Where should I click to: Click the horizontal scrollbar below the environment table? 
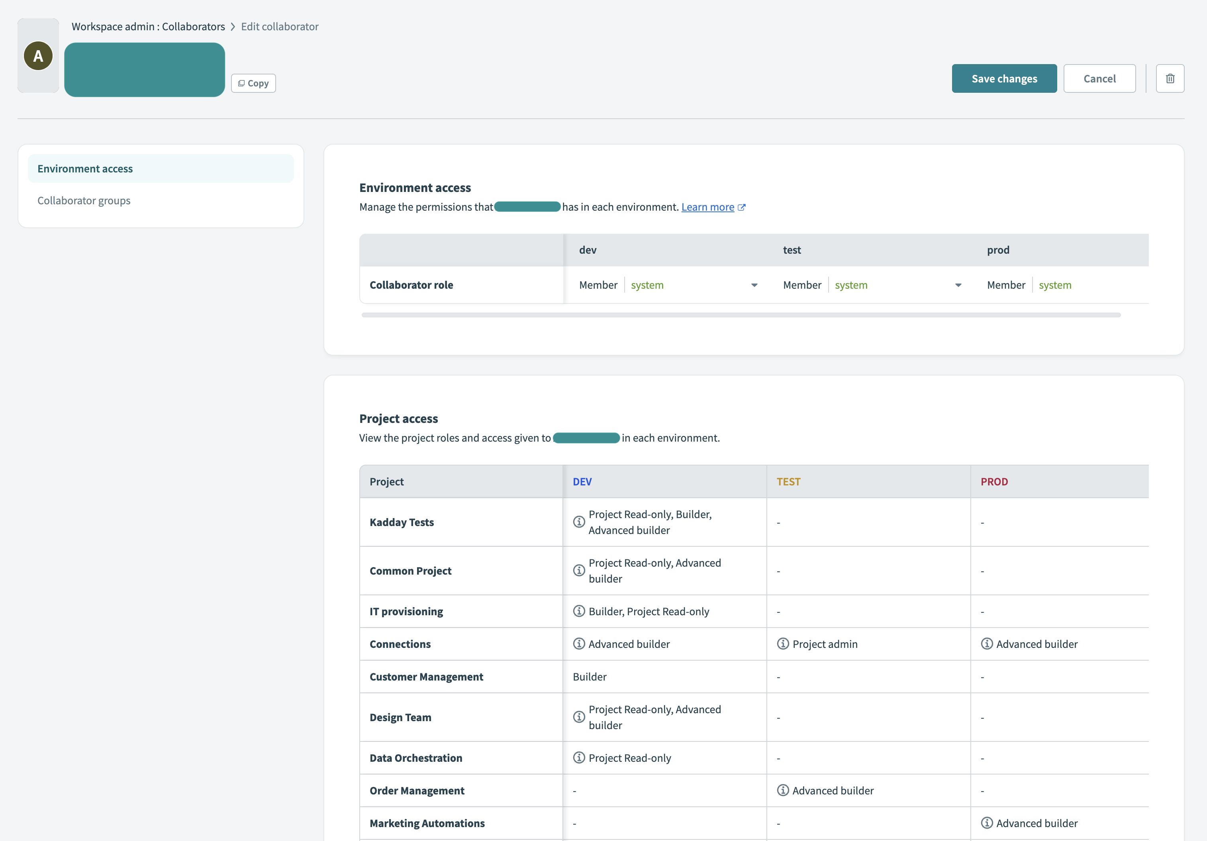741,314
